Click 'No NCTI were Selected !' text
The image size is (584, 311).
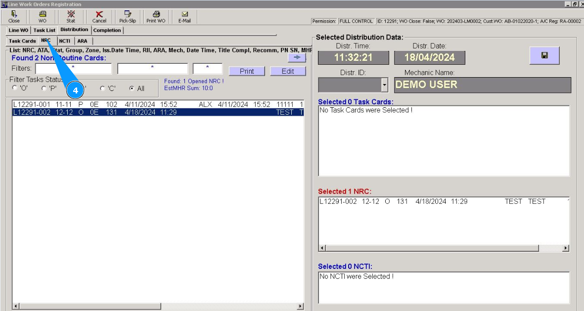click(357, 276)
